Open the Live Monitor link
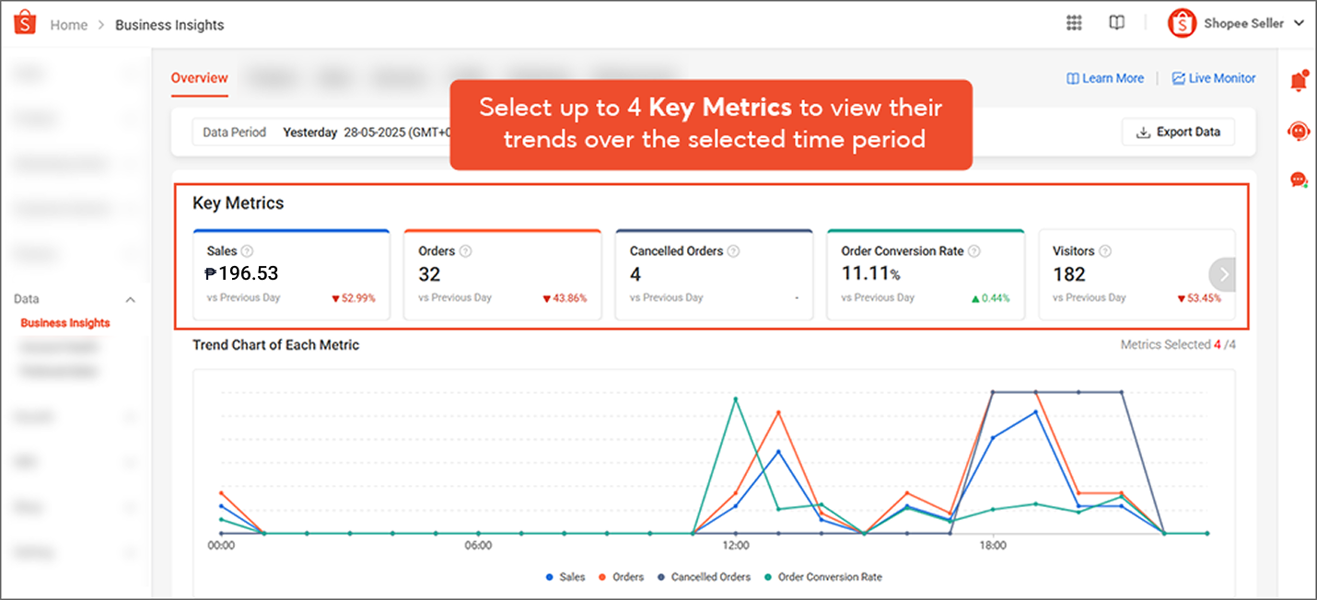Image resolution: width=1317 pixels, height=600 pixels. pos(1213,79)
